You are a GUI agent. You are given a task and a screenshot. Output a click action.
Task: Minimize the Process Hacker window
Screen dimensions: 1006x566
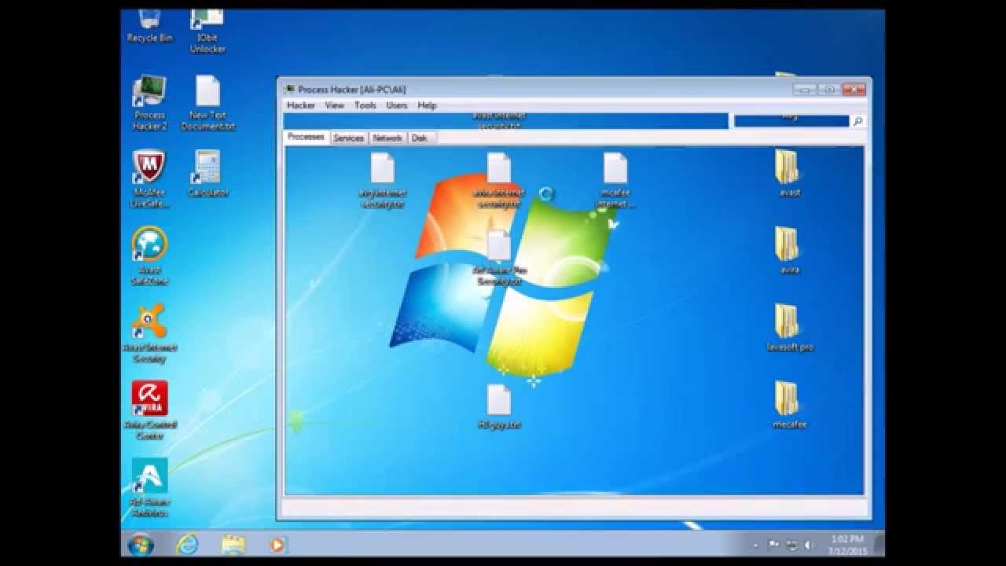(x=805, y=90)
